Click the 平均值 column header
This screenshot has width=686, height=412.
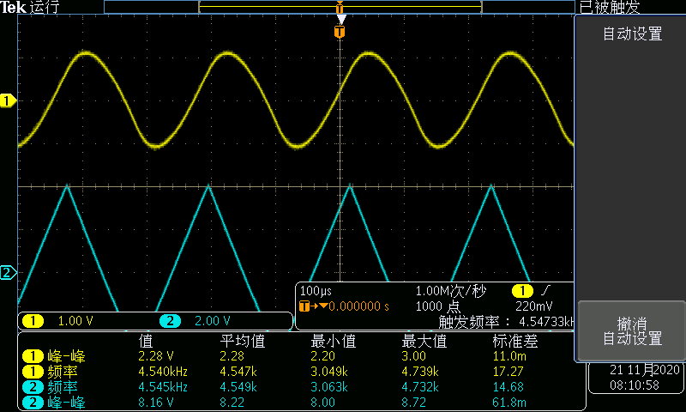click(243, 341)
